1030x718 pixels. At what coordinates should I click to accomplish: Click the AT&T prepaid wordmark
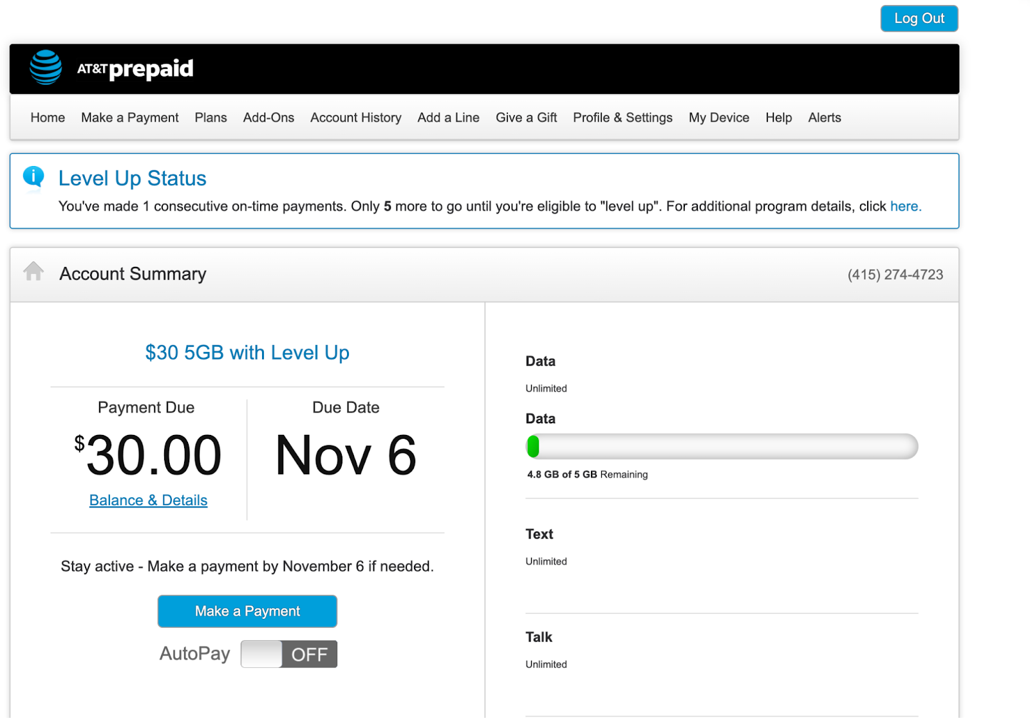[x=135, y=68]
